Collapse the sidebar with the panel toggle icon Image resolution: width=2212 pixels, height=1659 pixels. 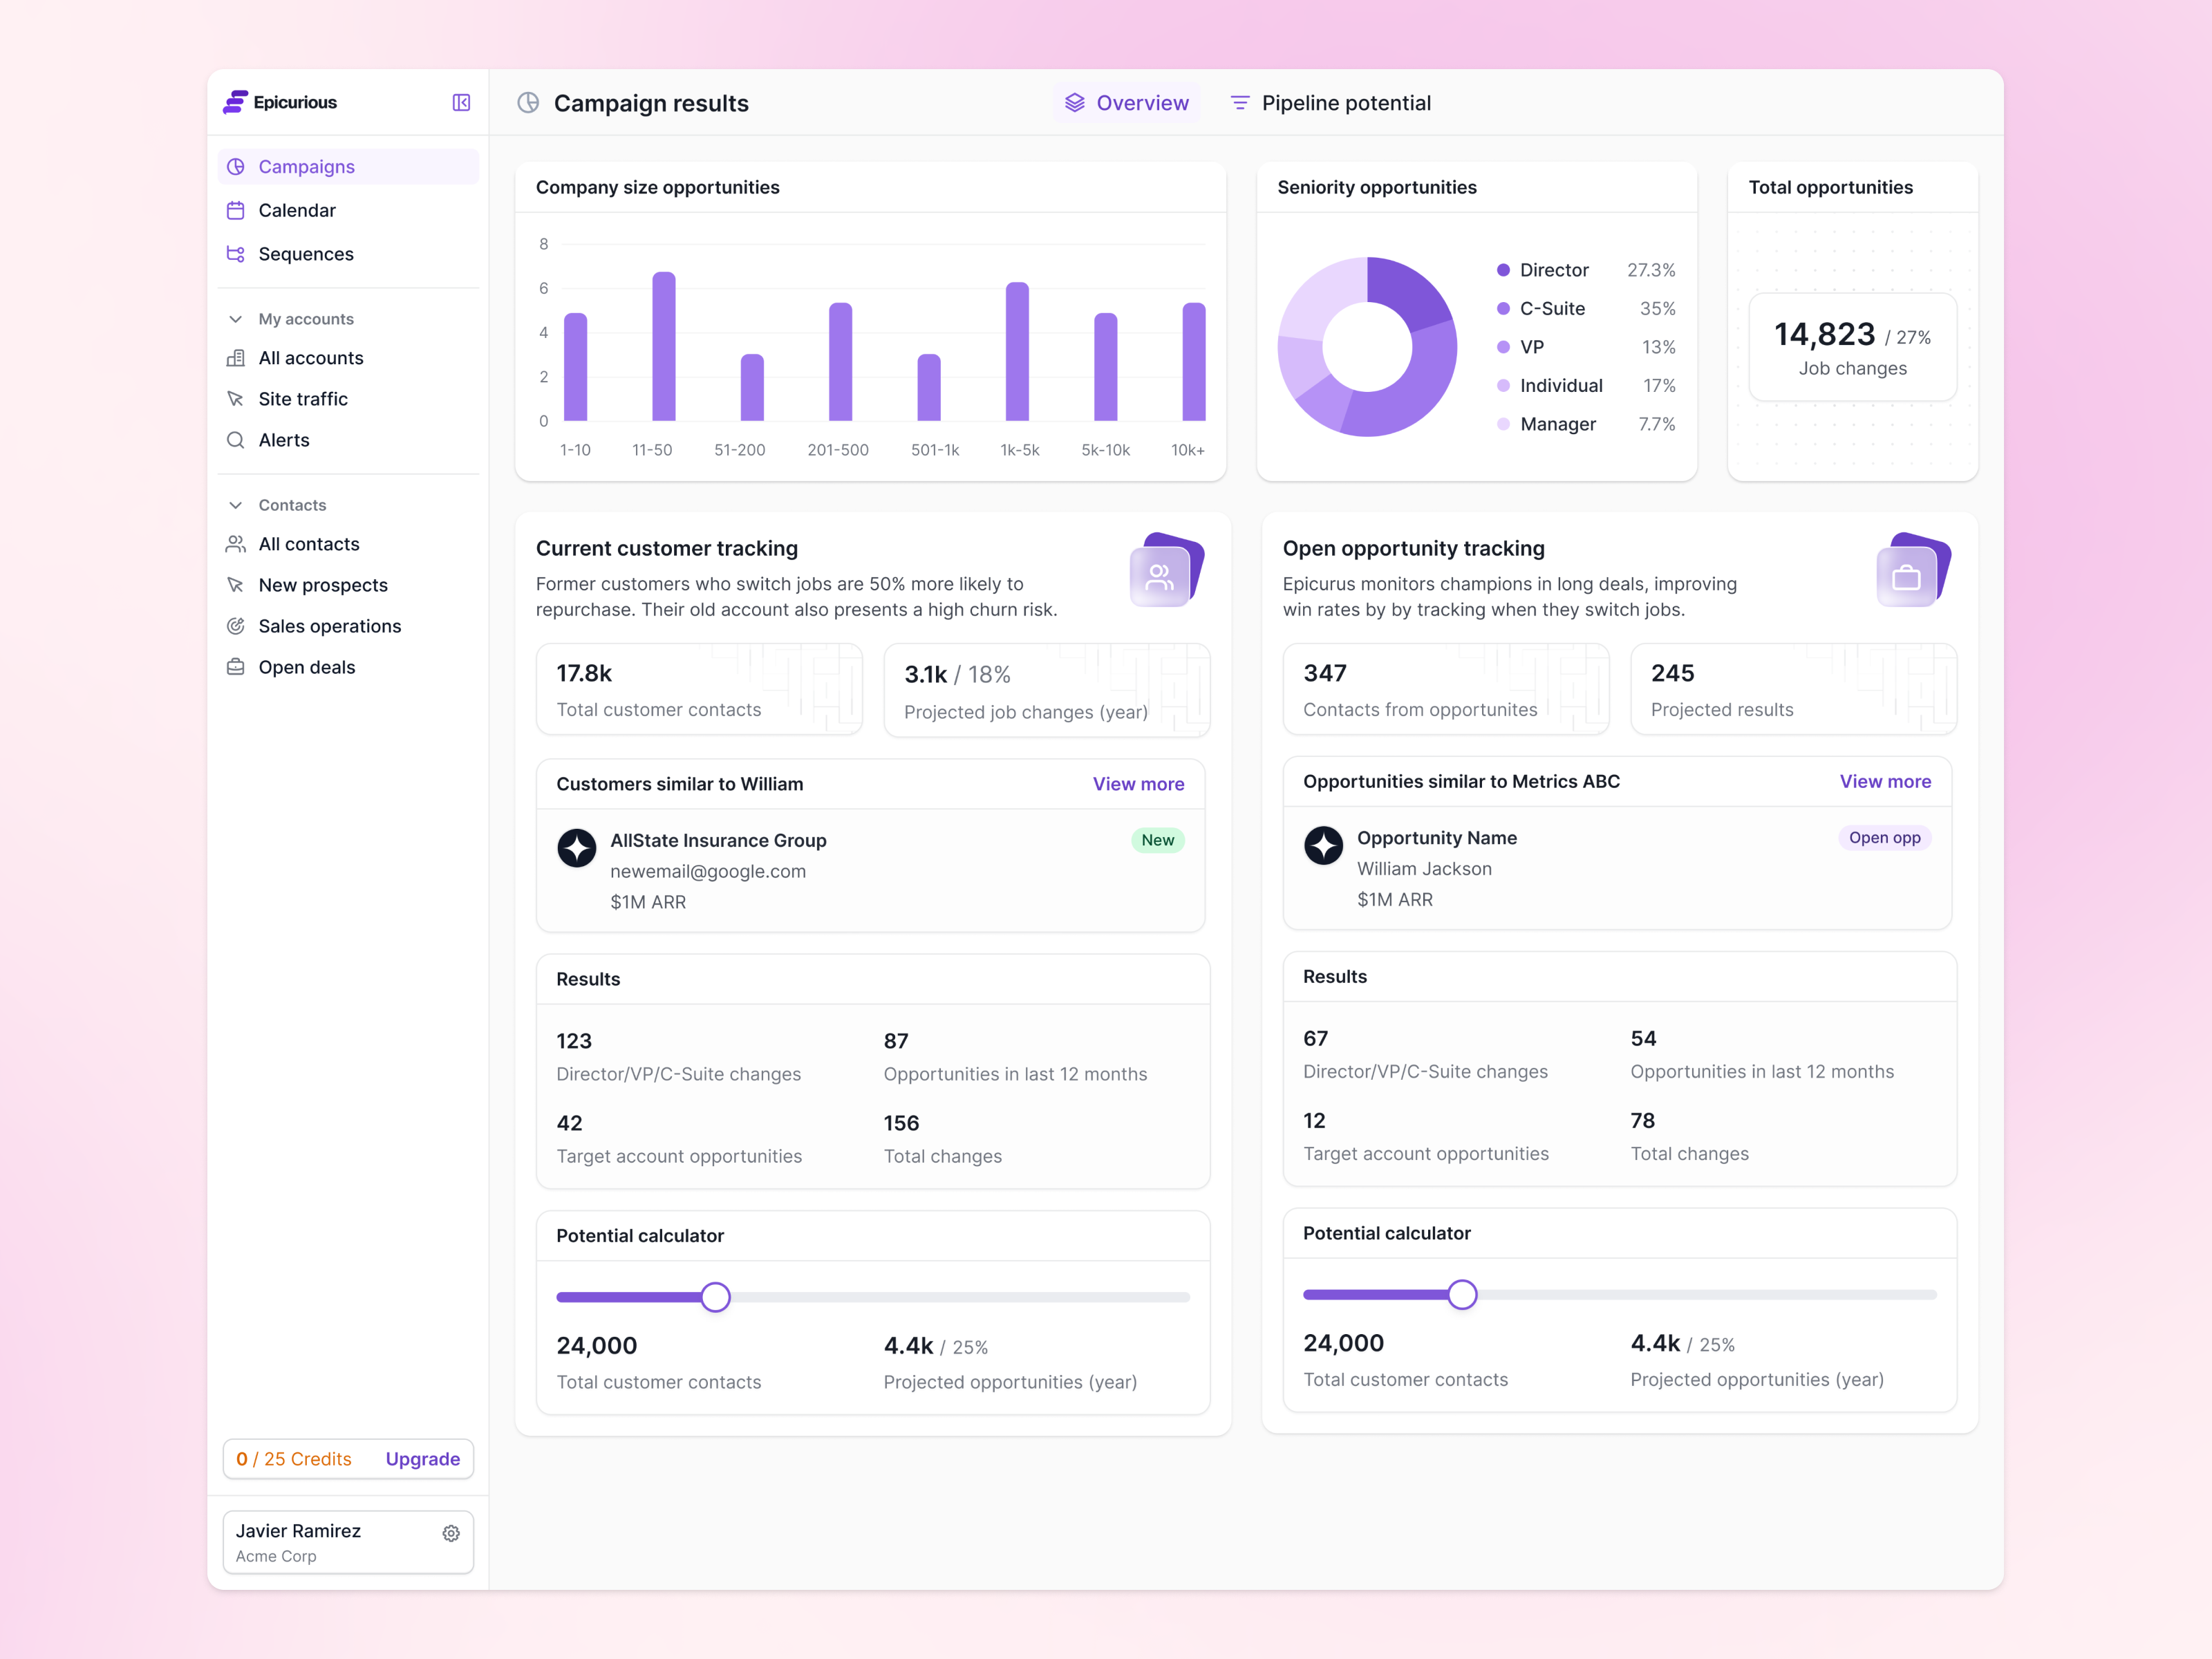tap(461, 102)
